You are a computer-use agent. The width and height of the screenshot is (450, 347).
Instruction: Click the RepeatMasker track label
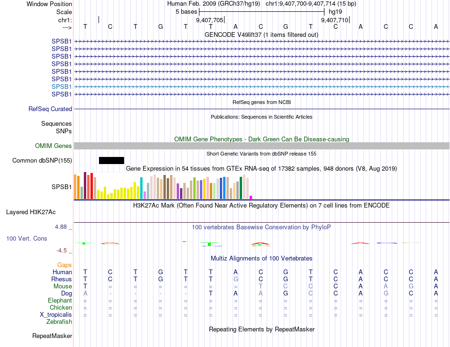52,336
